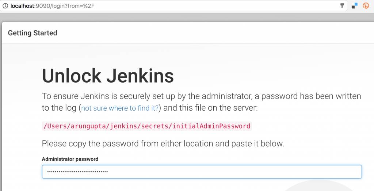Click the 'and this file on the server' text
This screenshot has height=191, width=374.
(210, 108)
